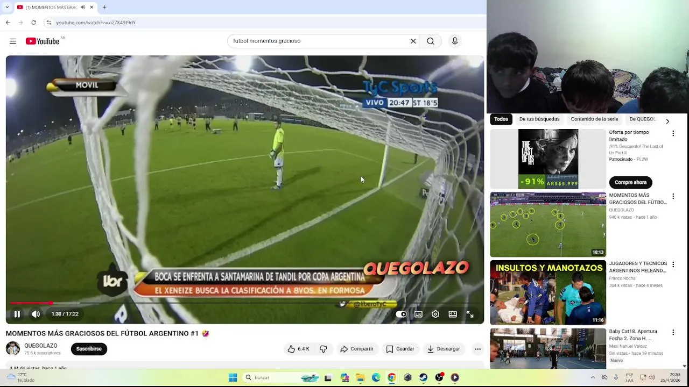Viewport: 689px width, 387px height.
Task: Close the MOMENTOS MÁS GRAC browser tab
Action: pyautogui.click(x=92, y=8)
